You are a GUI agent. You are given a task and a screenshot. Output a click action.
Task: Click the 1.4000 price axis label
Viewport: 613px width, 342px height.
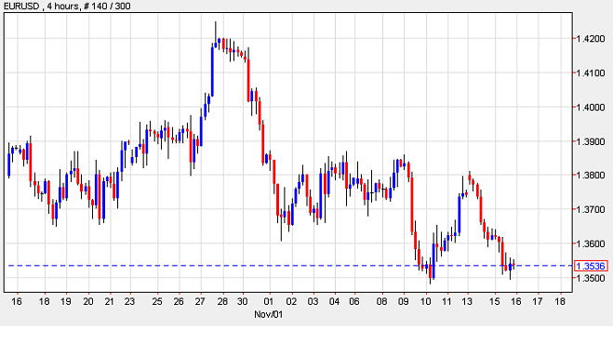click(591, 108)
